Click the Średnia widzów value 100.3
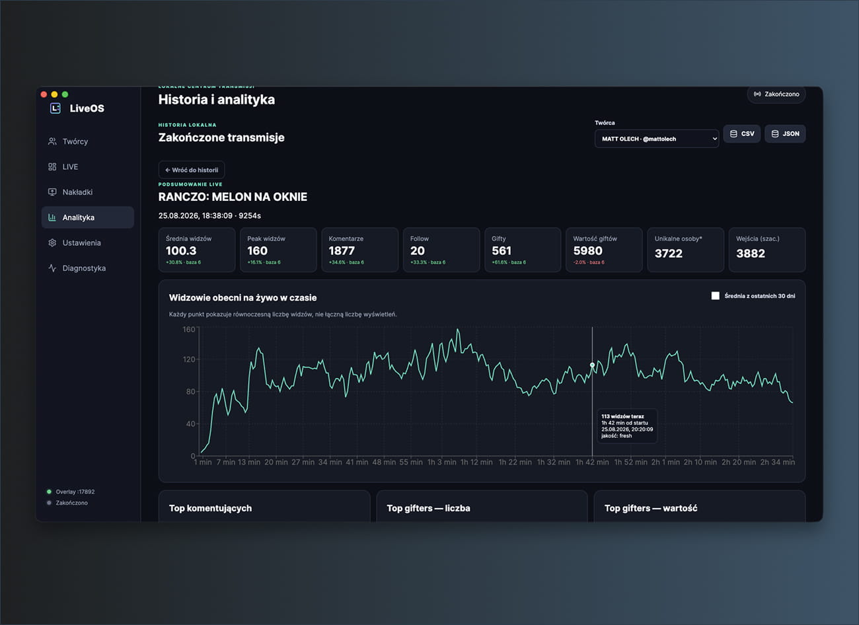The image size is (859, 625). click(181, 251)
